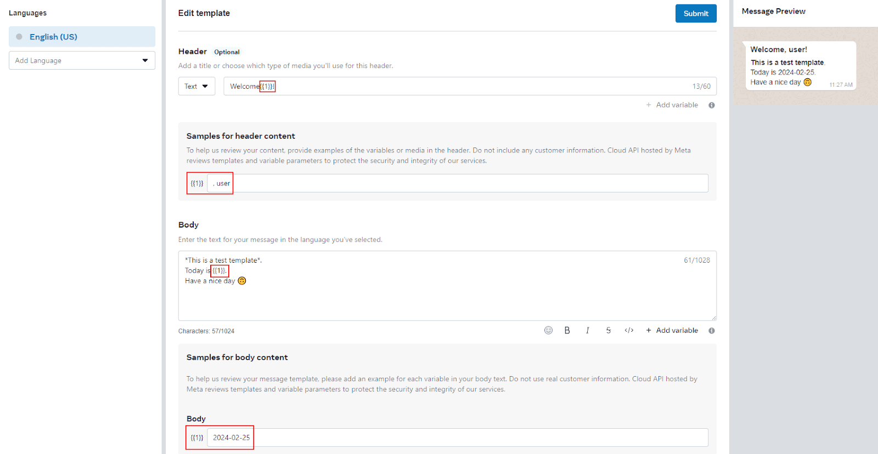878x454 pixels.
Task: Open the header Text type dropdown
Action: [196, 86]
